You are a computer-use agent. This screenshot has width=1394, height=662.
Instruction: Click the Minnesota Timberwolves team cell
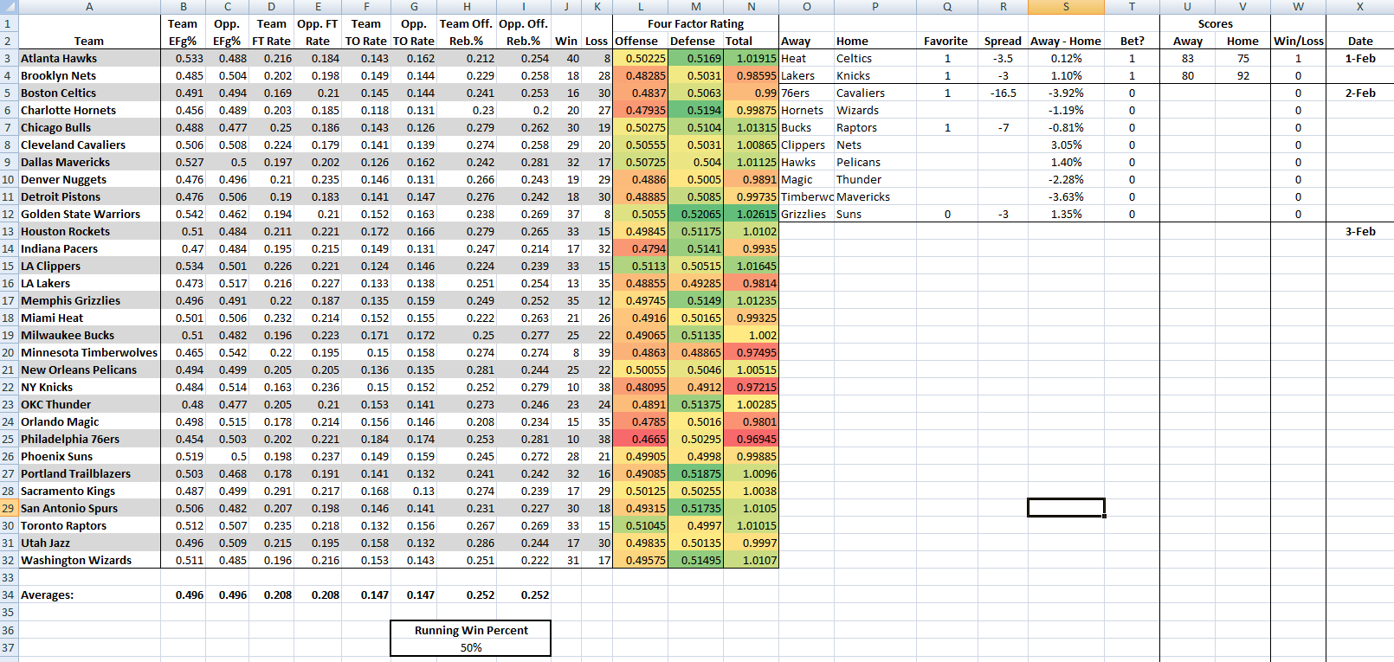89,352
